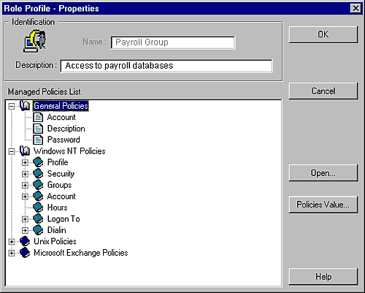
Task: Click the Help button
Action: coord(323,277)
